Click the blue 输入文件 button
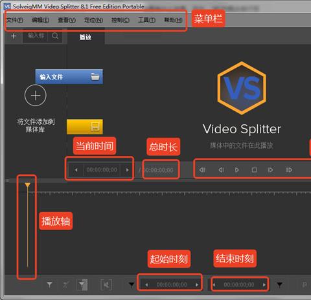The image size is (311, 300). 69,76
